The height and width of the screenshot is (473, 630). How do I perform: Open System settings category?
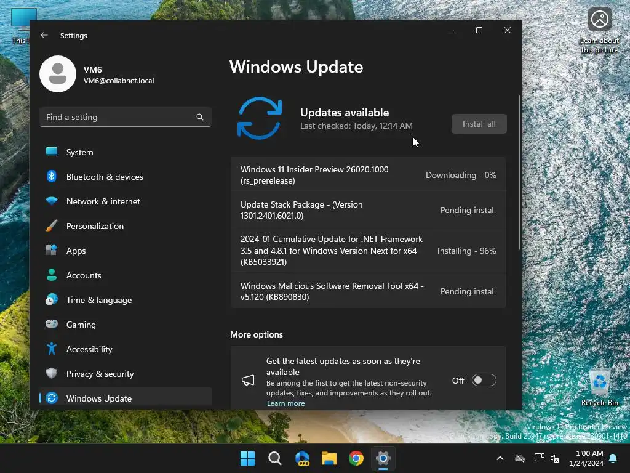(x=126, y=152)
